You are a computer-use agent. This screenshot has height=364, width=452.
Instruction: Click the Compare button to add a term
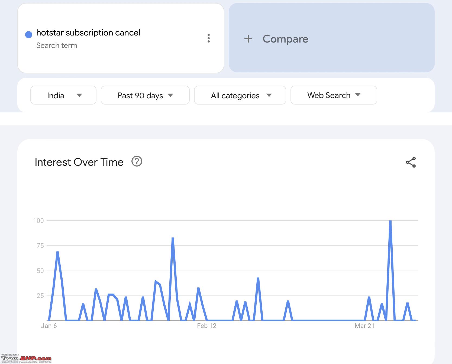tap(332, 38)
